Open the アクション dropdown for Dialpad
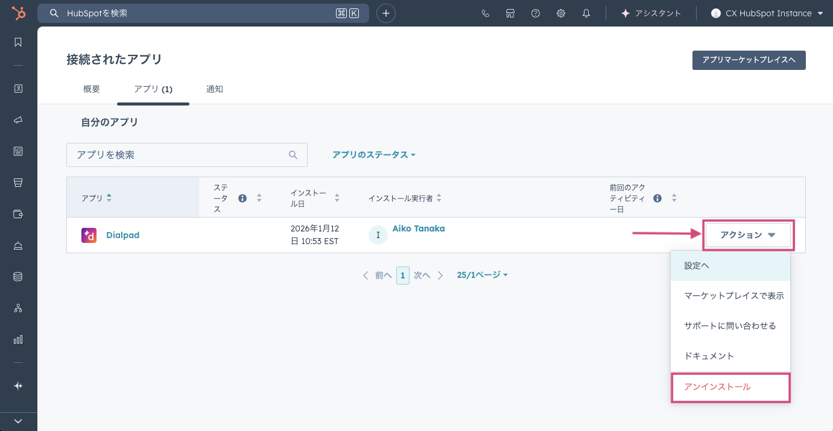Screen dimensions: 833x431 point(747,235)
